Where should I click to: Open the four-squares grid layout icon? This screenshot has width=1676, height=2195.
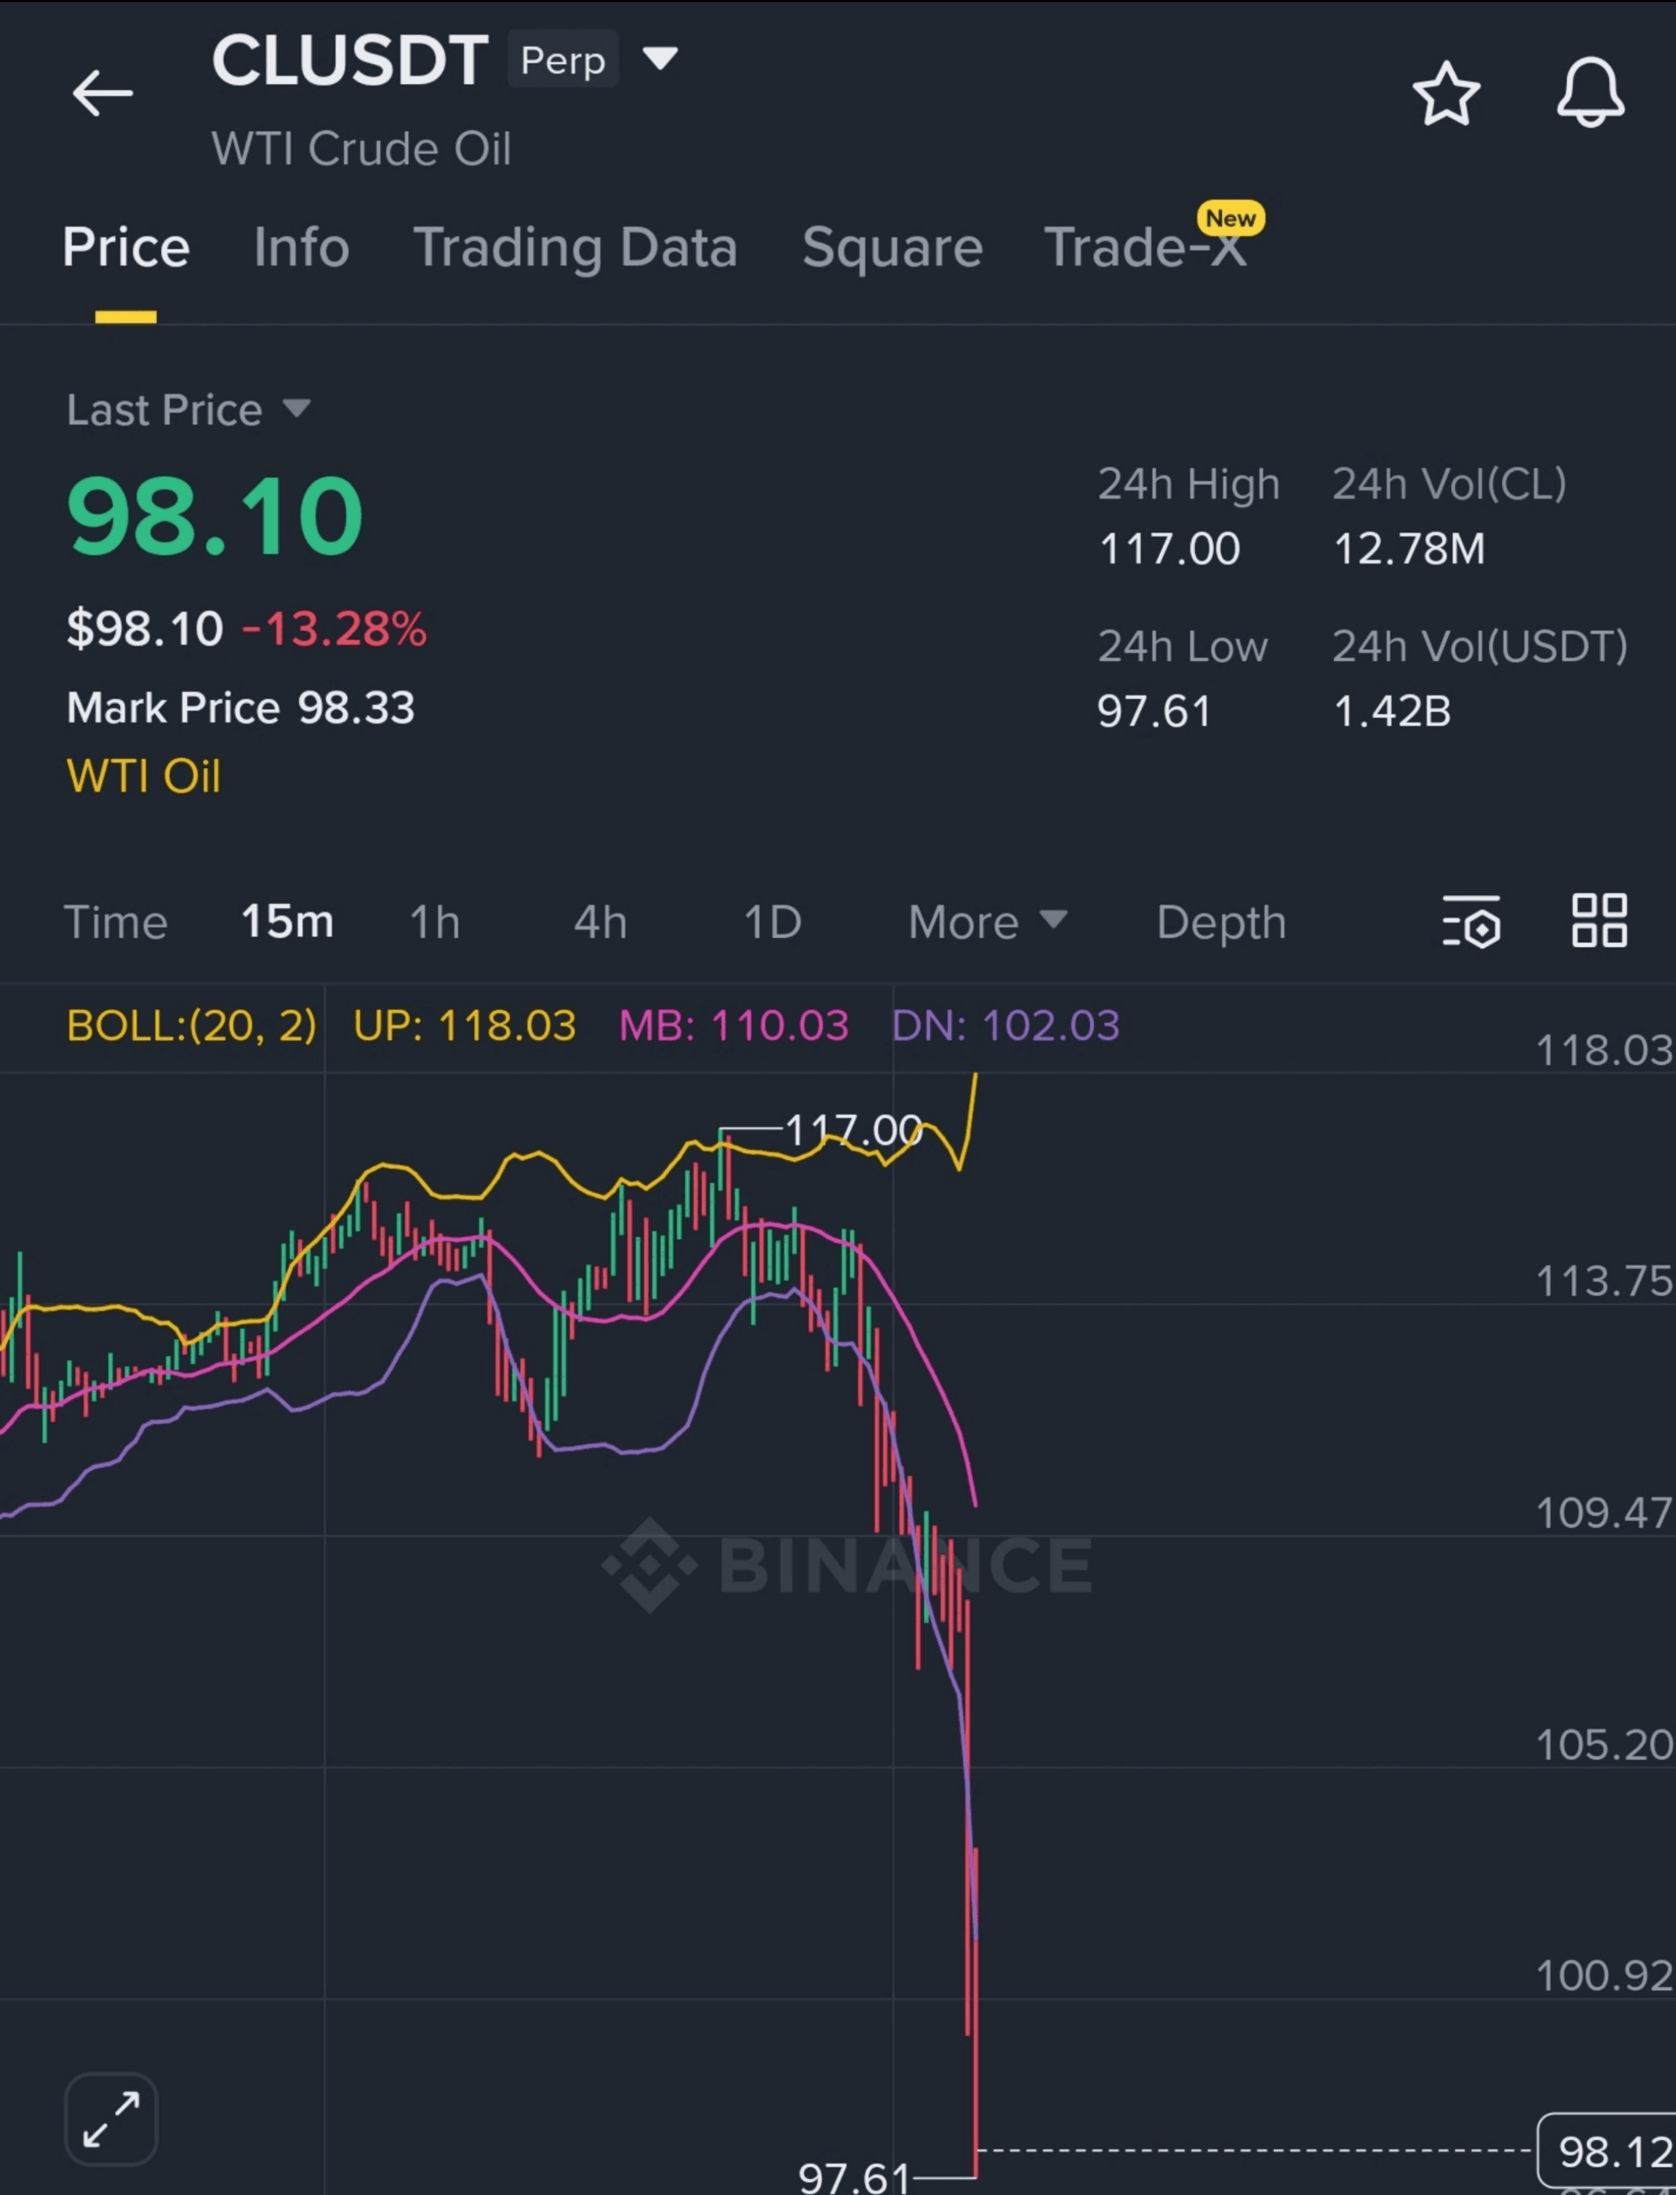[x=1599, y=920]
